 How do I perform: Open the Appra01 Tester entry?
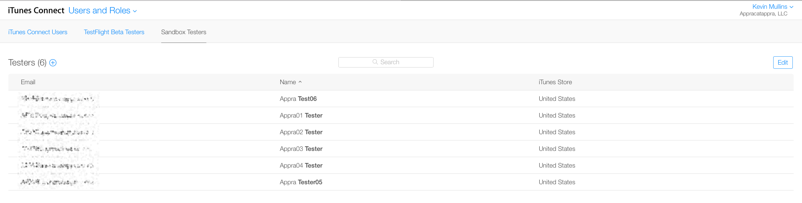pyautogui.click(x=301, y=115)
